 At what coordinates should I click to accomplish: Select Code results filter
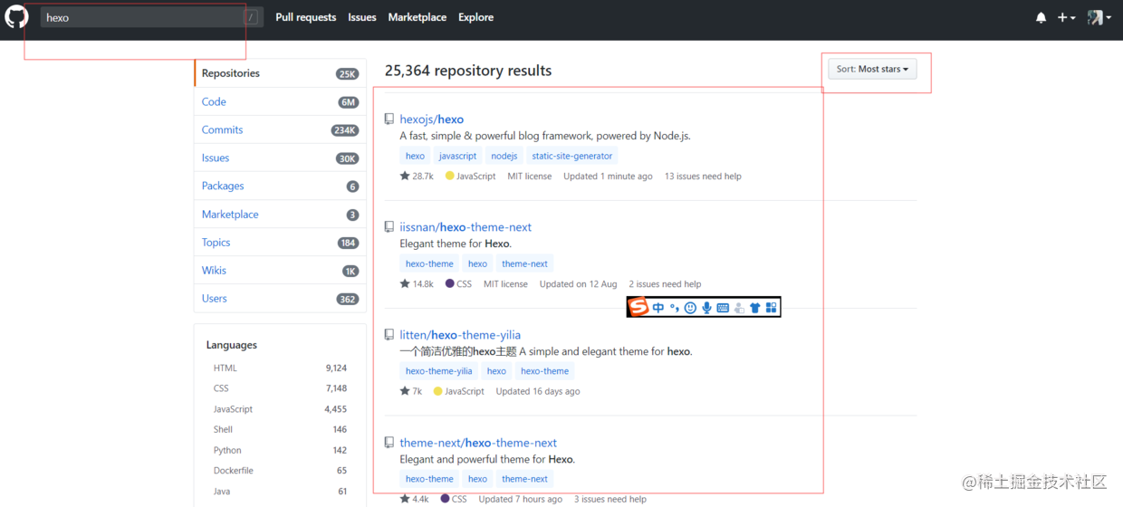coord(280,102)
